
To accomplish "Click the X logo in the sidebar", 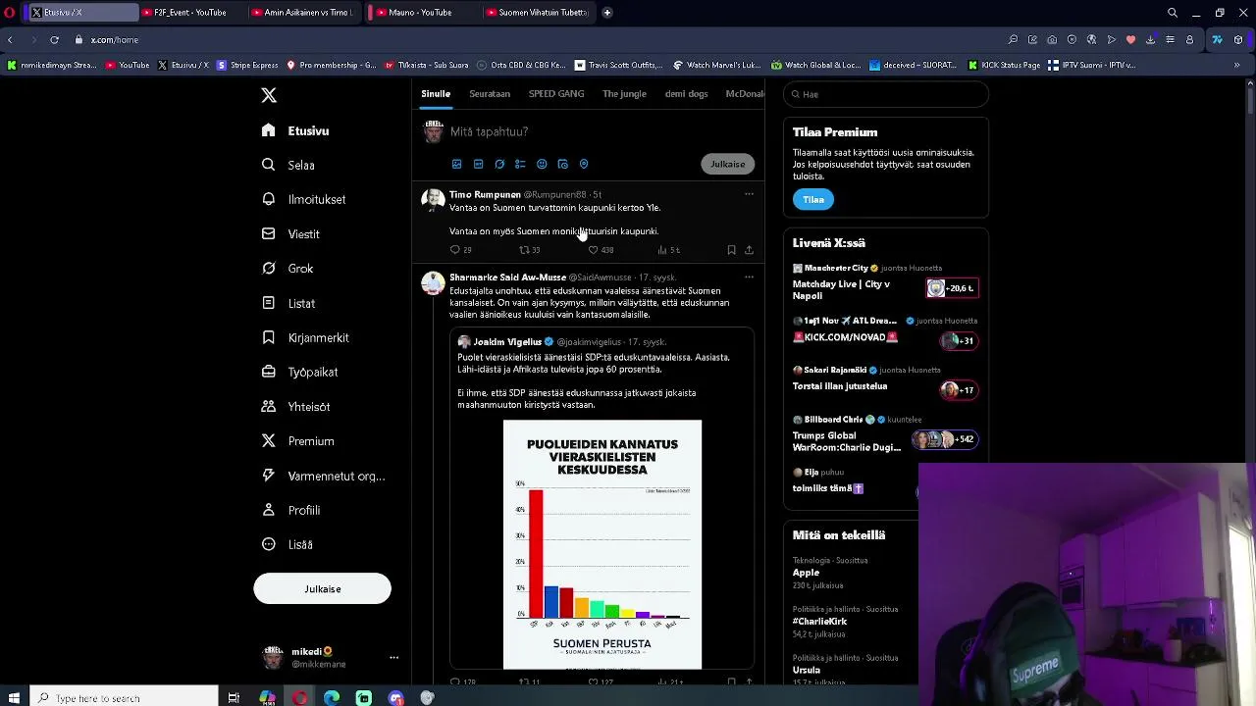I will tap(269, 95).
